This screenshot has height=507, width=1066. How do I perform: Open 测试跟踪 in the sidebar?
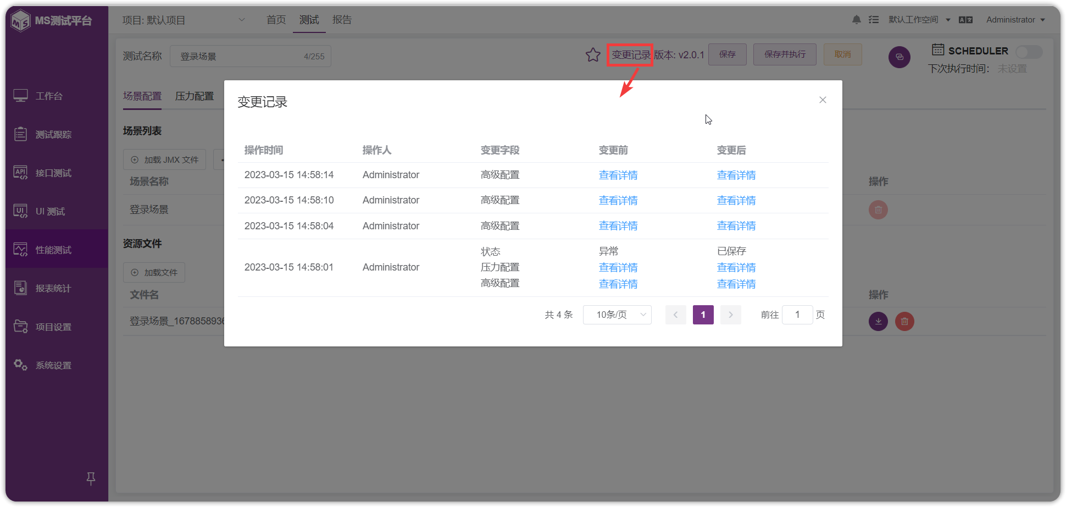[x=57, y=134]
